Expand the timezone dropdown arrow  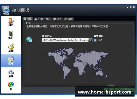click(x=90, y=40)
